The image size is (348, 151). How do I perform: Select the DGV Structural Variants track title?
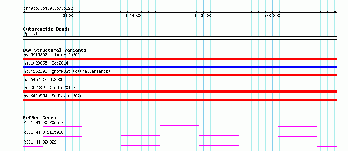[x=55, y=50]
